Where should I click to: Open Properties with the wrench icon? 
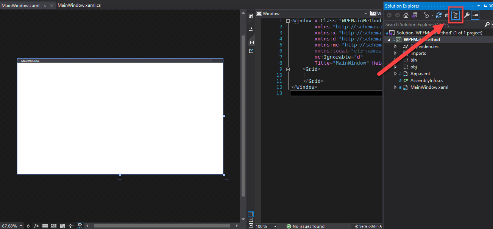coord(466,15)
